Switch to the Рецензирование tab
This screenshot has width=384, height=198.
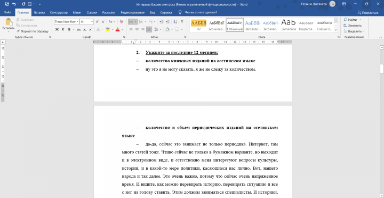[132, 12]
